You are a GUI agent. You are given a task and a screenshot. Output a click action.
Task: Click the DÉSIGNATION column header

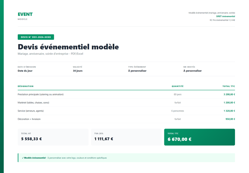26,86
